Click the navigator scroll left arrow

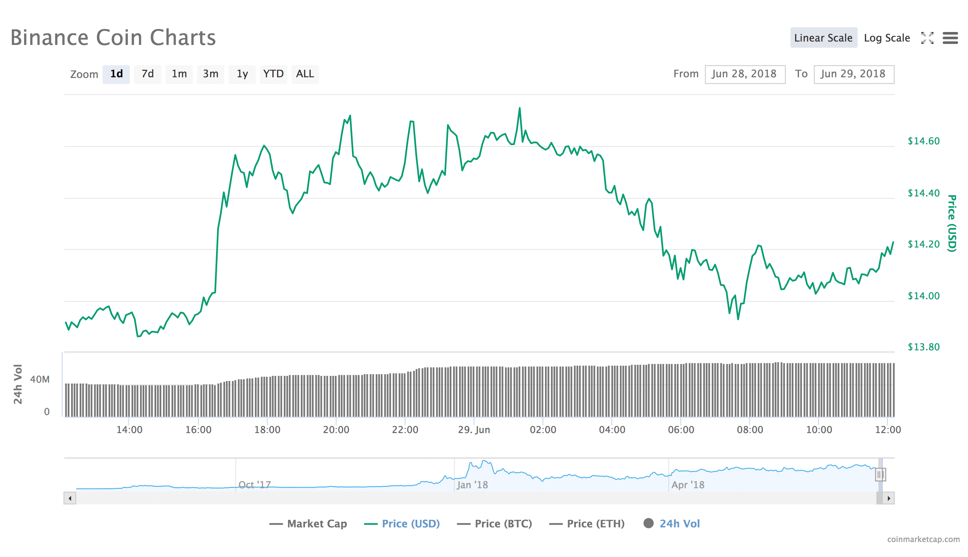pos(70,498)
